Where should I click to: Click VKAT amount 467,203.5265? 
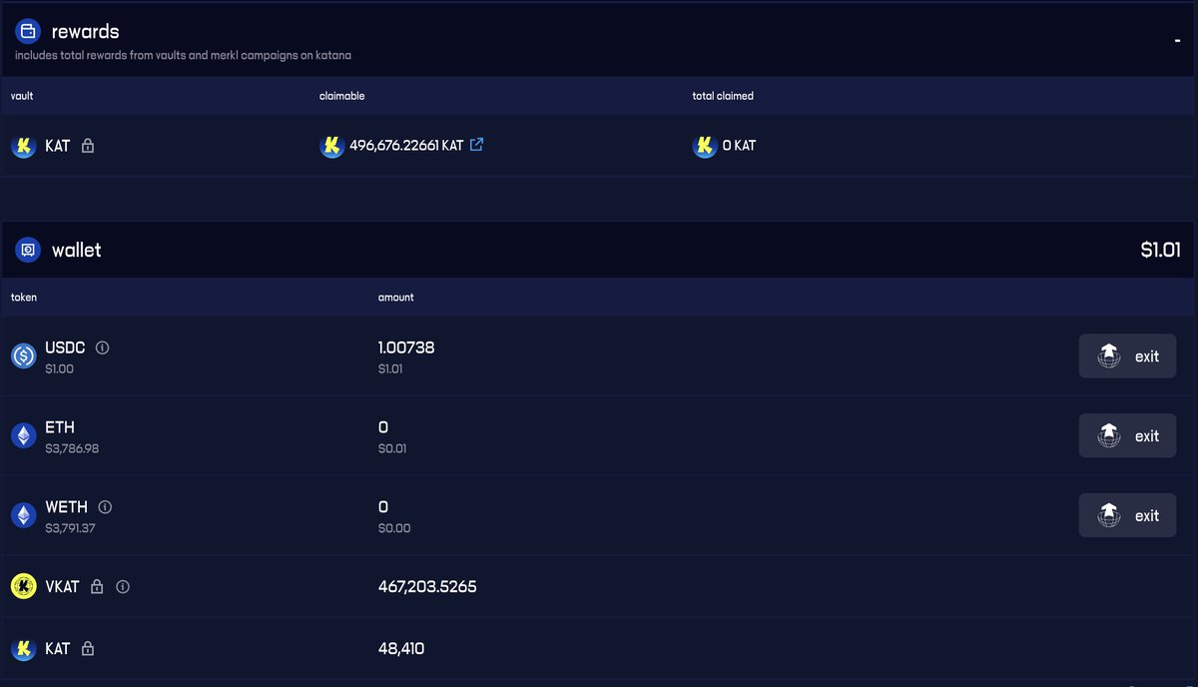coord(427,587)
